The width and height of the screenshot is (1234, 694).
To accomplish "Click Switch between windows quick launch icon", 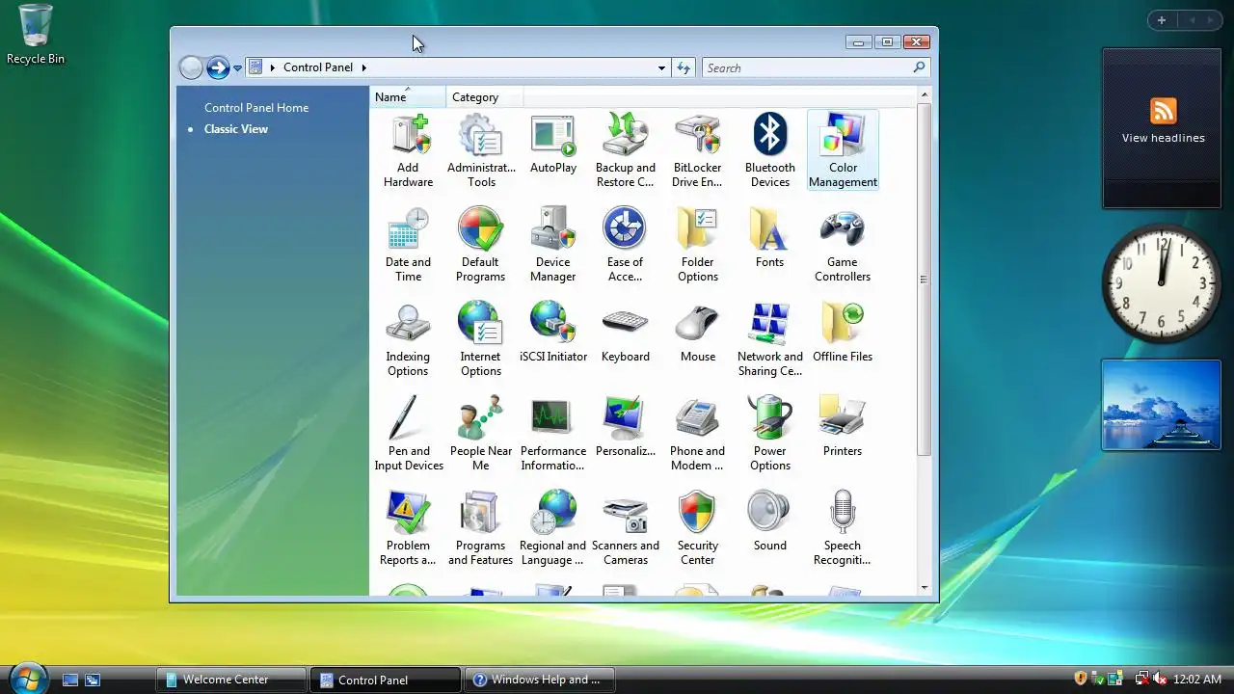I will point(93,680).
